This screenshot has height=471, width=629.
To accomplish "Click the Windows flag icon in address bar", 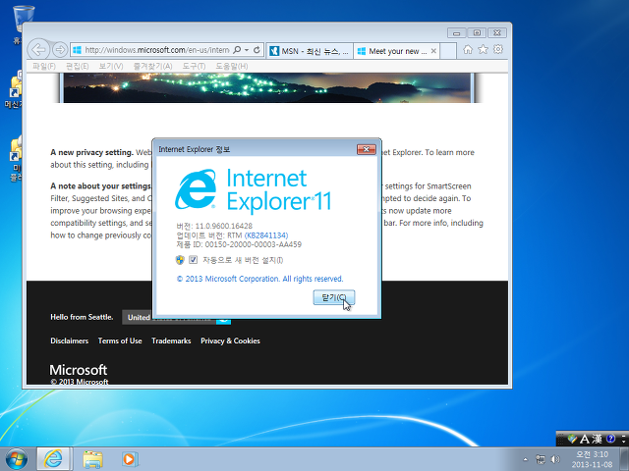I will pyautogui.click(x=77, y=50).
